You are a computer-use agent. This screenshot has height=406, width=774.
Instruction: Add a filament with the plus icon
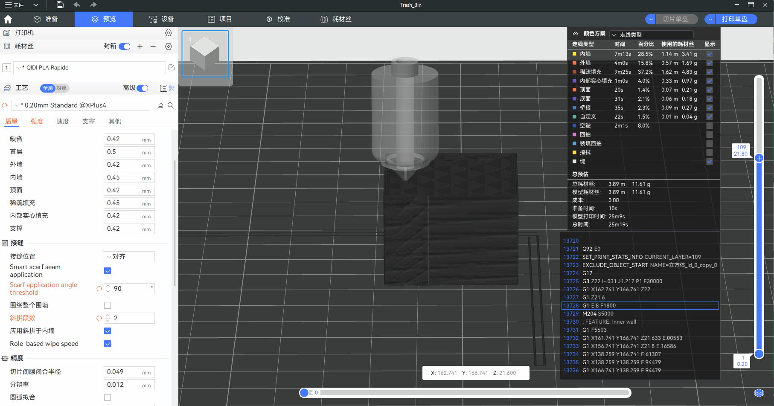point(140,46)
